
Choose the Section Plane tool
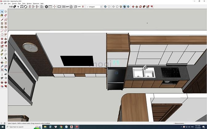point(6,78)
